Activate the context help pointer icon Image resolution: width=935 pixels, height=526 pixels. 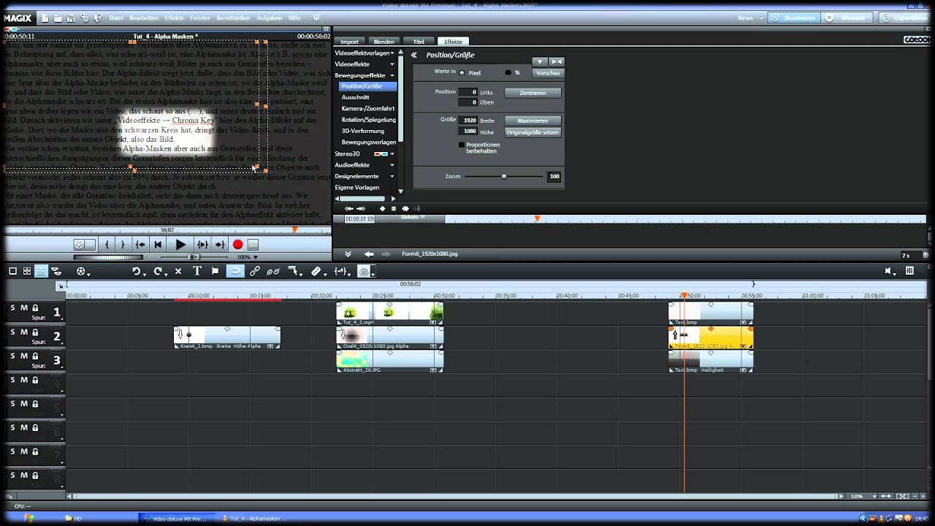coord(98,18)
